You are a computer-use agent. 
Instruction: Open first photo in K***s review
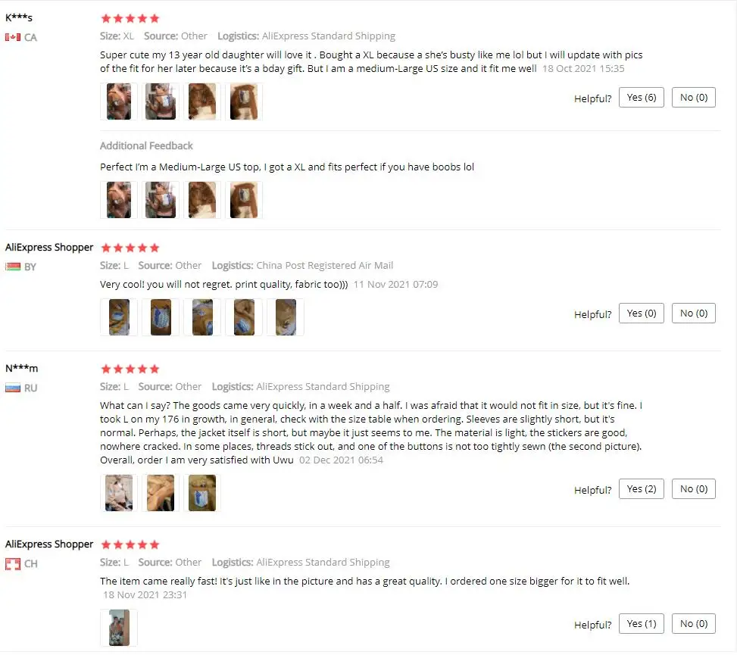pyautogui.click(x=119, y=101)
